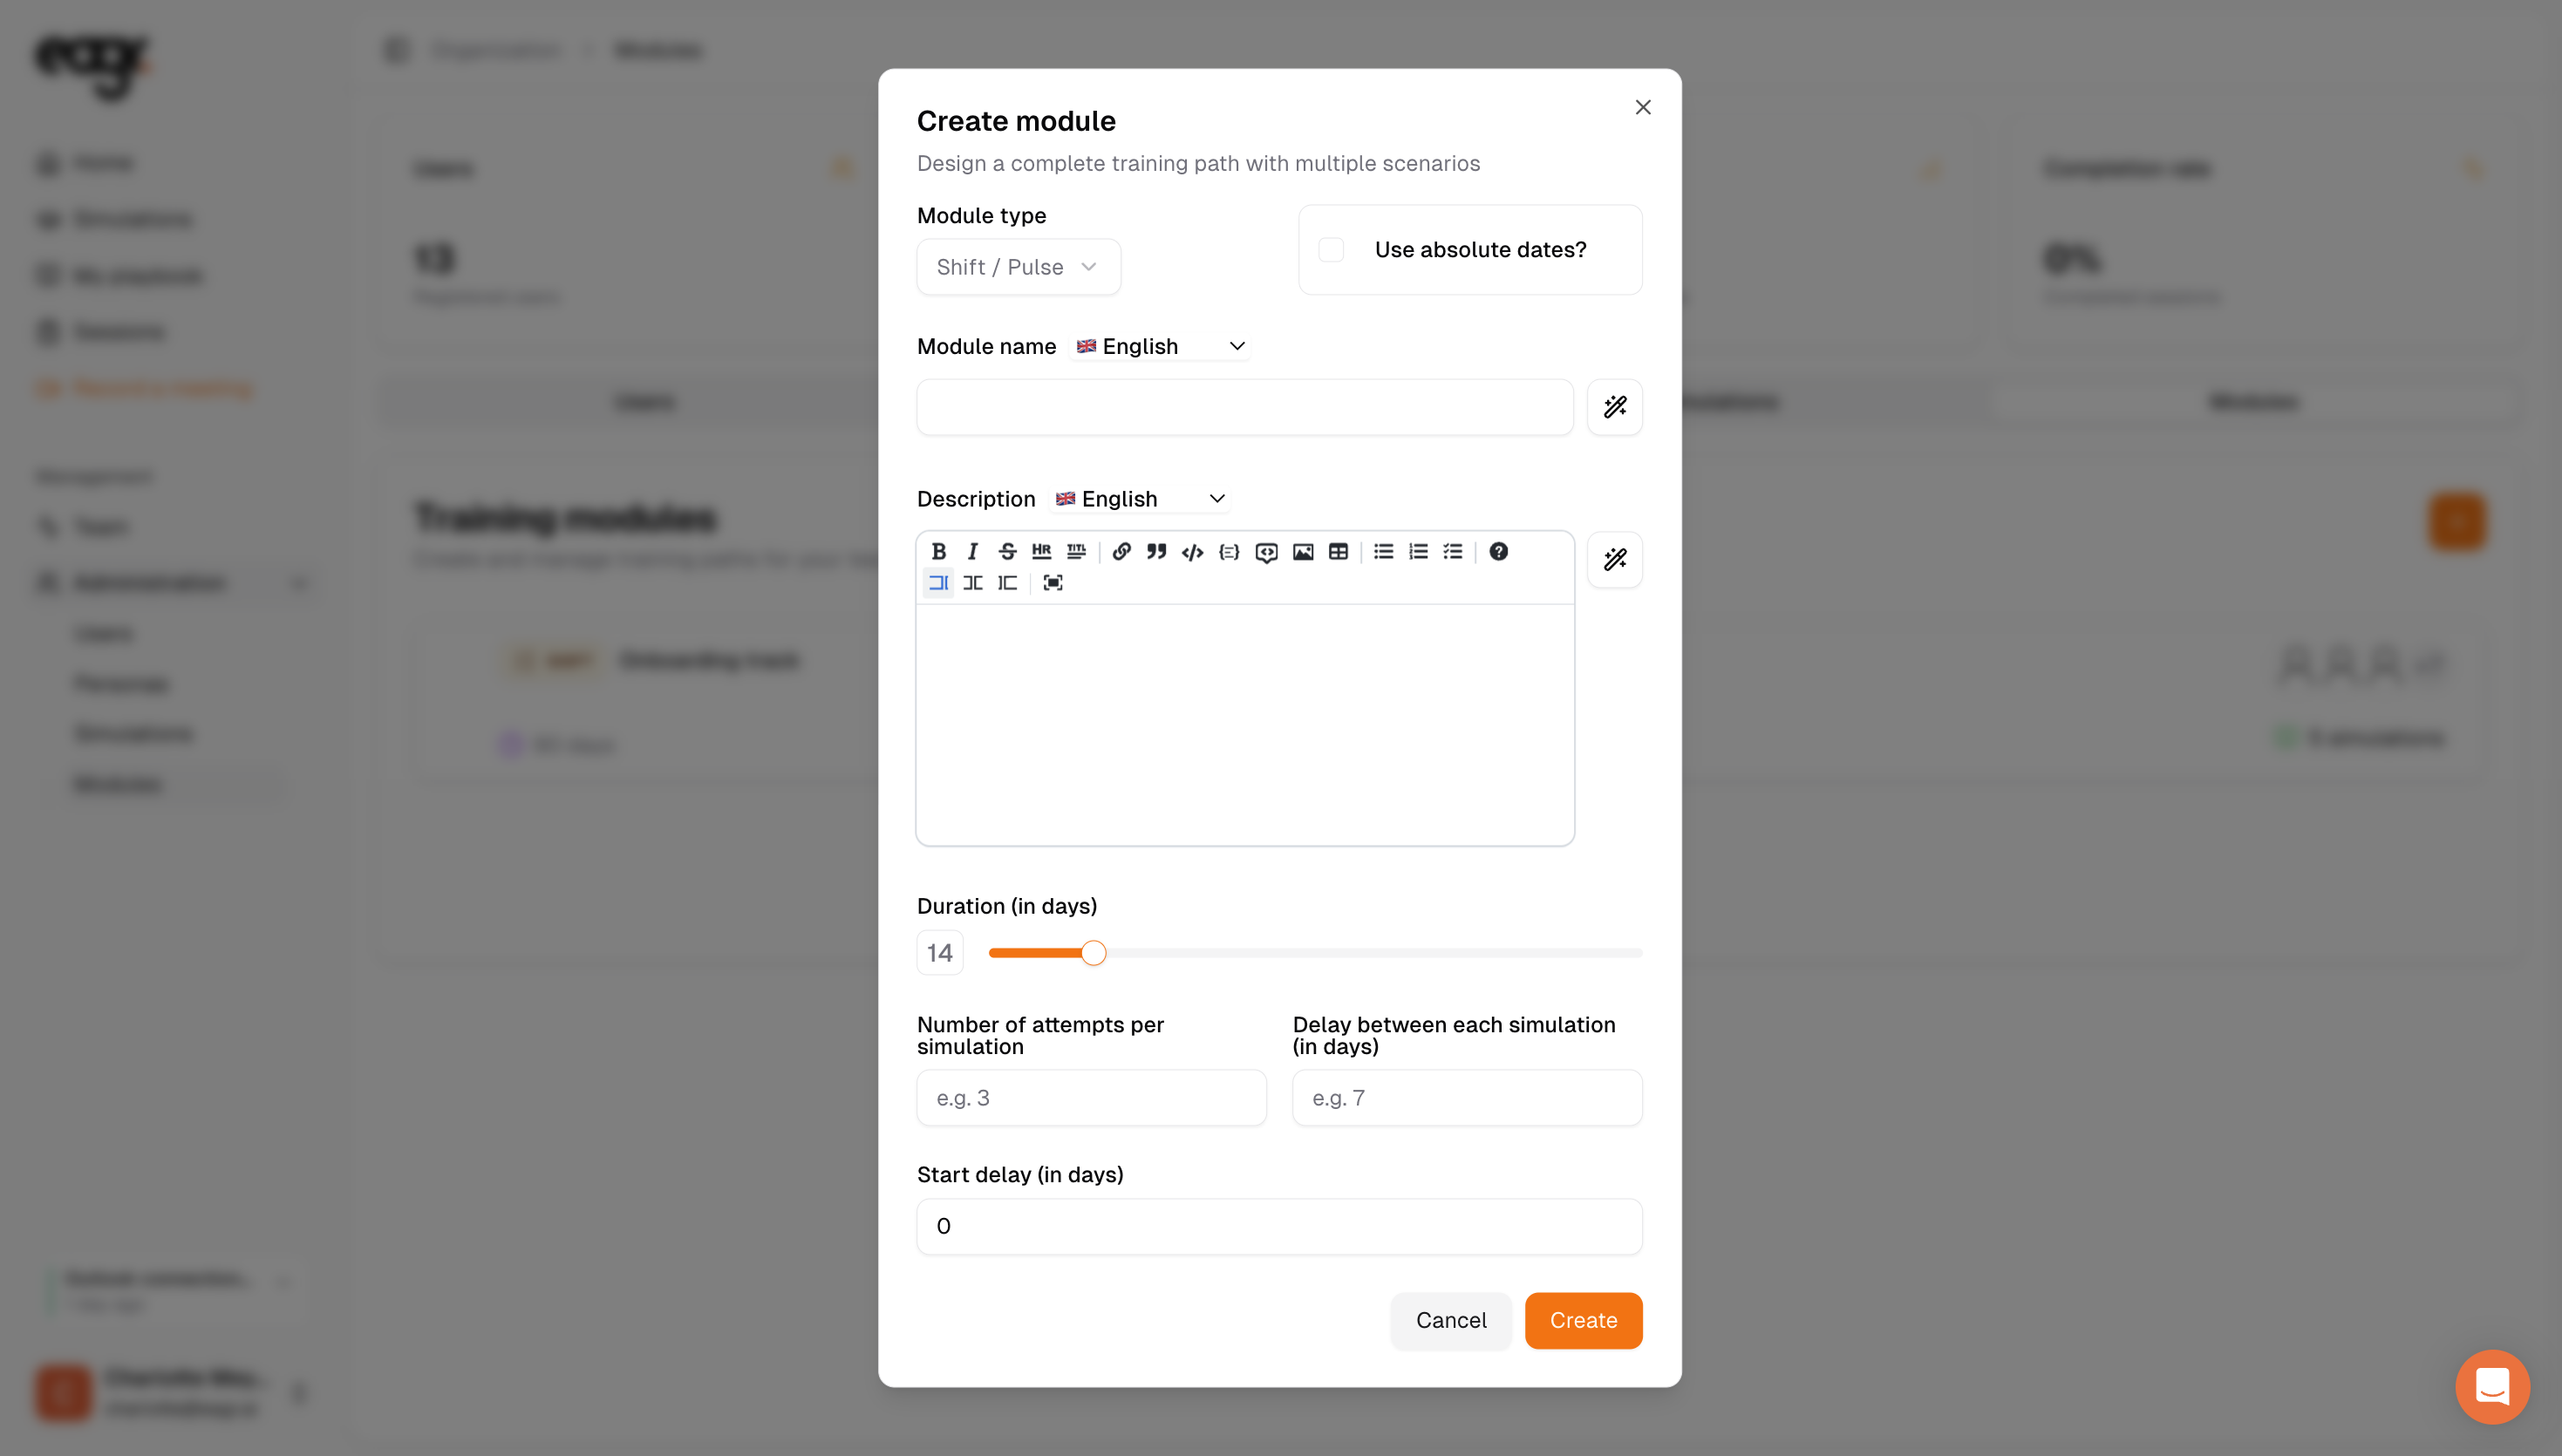The image size is (2562, 1456).
Task: Insert a link in the description
Action: point(1121,551)
